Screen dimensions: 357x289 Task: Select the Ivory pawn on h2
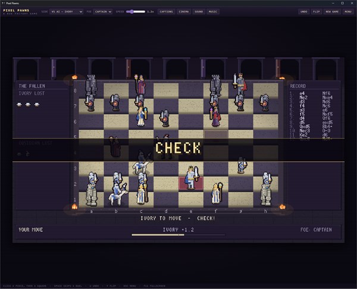[266, 178]
